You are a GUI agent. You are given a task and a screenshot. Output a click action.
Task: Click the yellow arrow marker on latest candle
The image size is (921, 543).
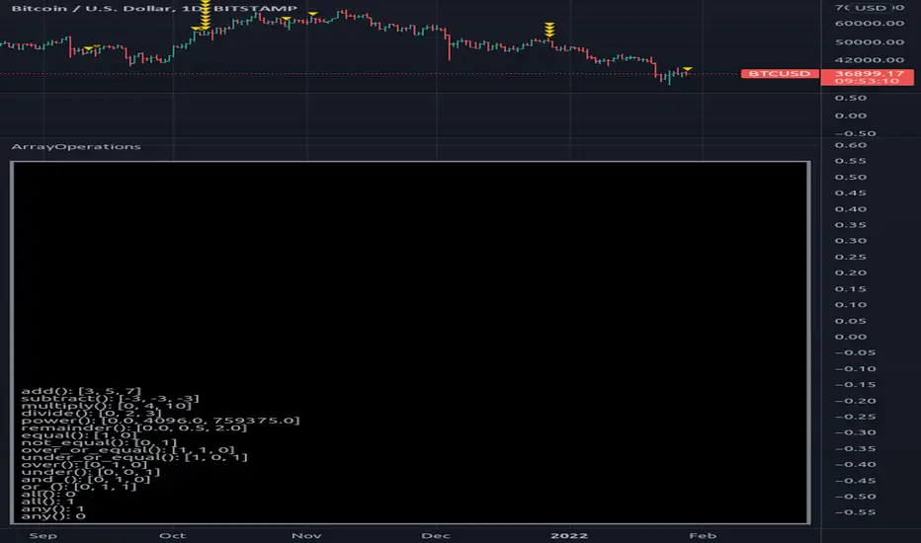coord(687,69)
